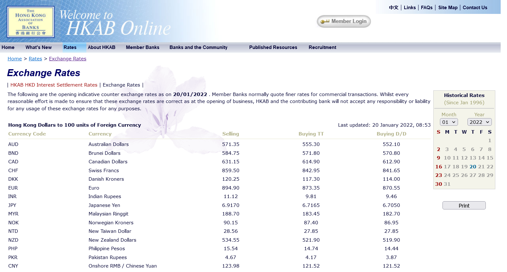Go to Member Banks menu
This screenshot has width=507, height=272.
142,47
